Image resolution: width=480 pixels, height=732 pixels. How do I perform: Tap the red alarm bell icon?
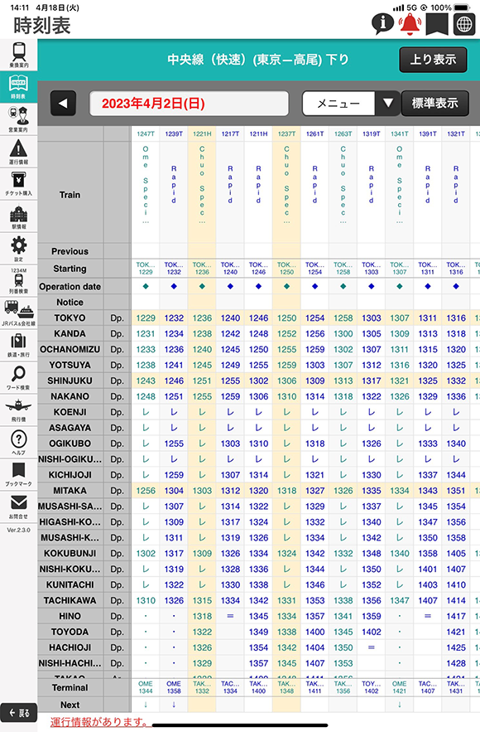pyautogui.click(x=410, y=23)
